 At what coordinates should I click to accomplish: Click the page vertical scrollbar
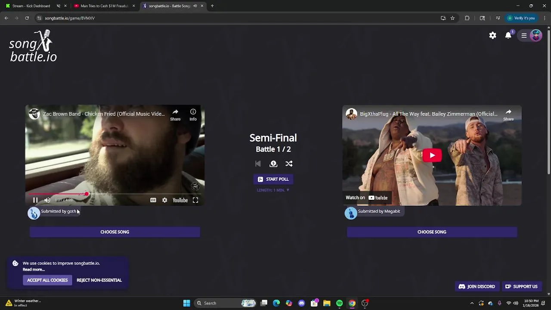[548, 102]
